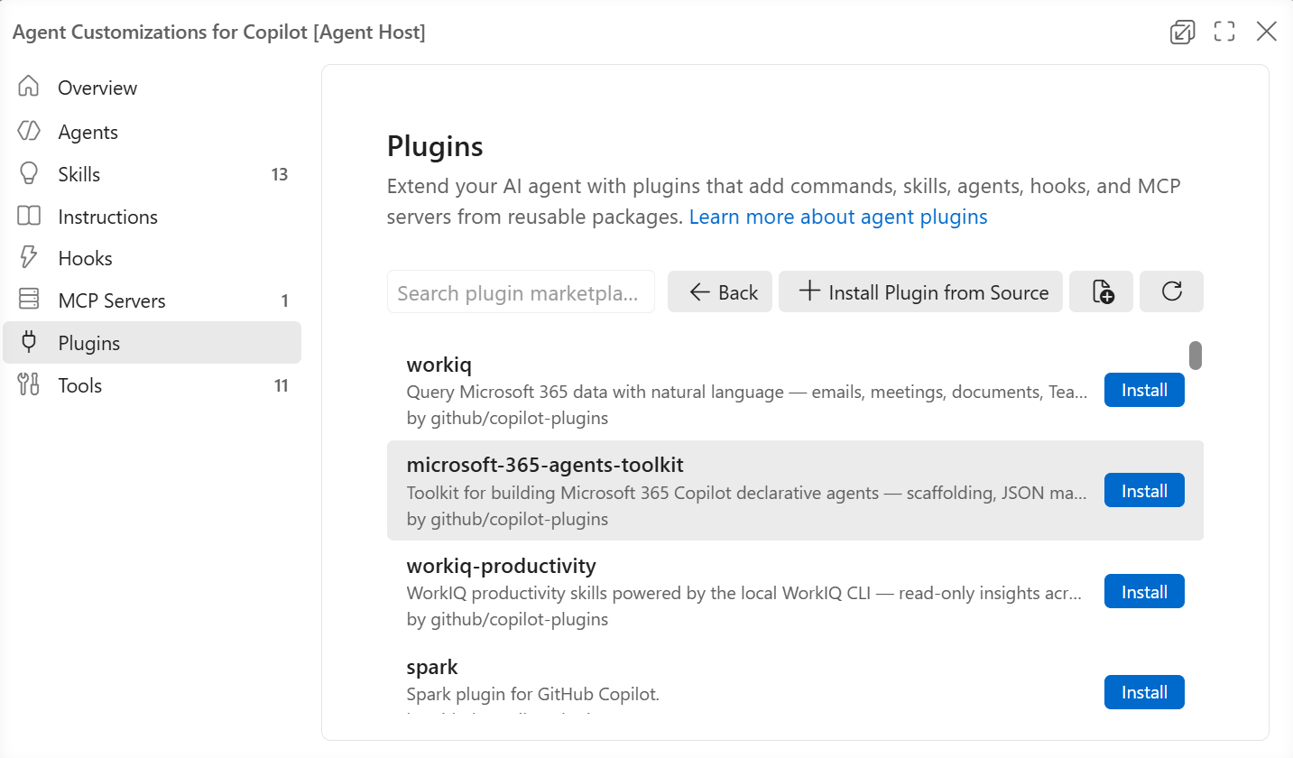Click the Agents icon in sidebar
1293x758 pixels.
(x=29, y=131)
